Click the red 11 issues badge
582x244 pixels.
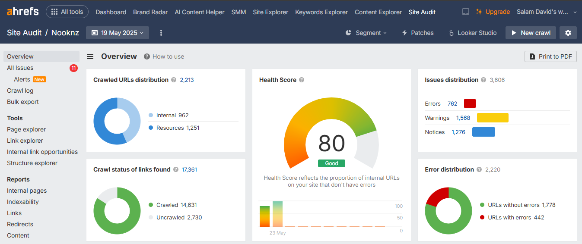(73, 68)
